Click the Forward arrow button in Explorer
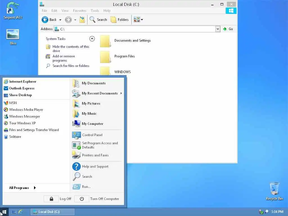288x216 pixels. coord(68,19)
